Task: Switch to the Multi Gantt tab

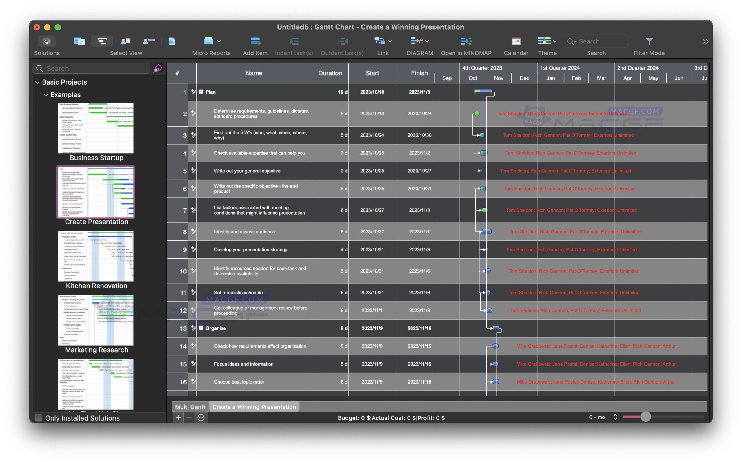Action: tap(190, 407)
